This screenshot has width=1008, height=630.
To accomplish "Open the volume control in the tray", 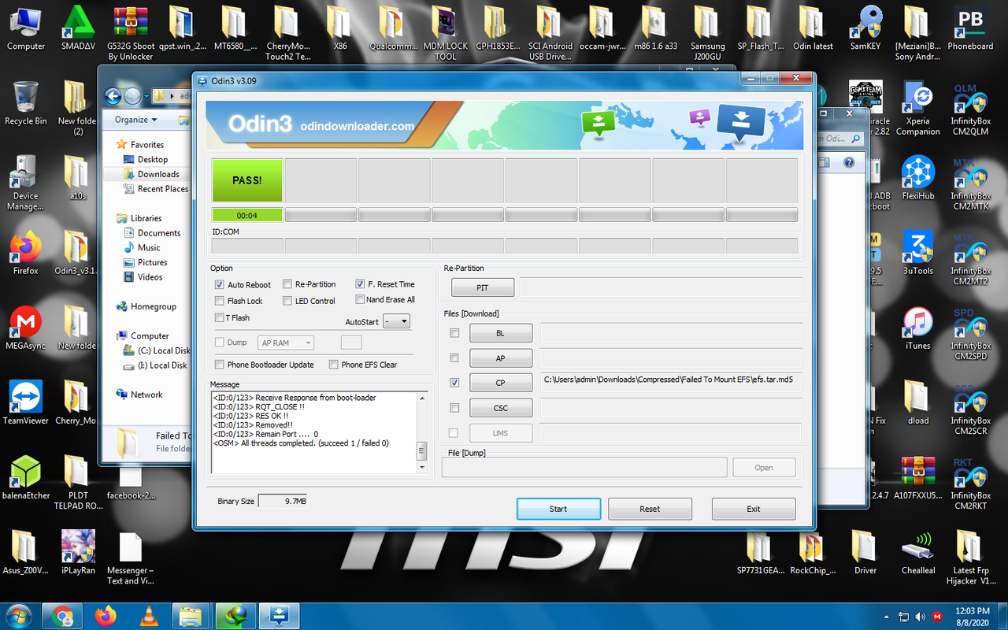I will click(921, 616).
